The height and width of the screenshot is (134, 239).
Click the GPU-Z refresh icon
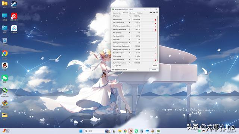[154, 12]
